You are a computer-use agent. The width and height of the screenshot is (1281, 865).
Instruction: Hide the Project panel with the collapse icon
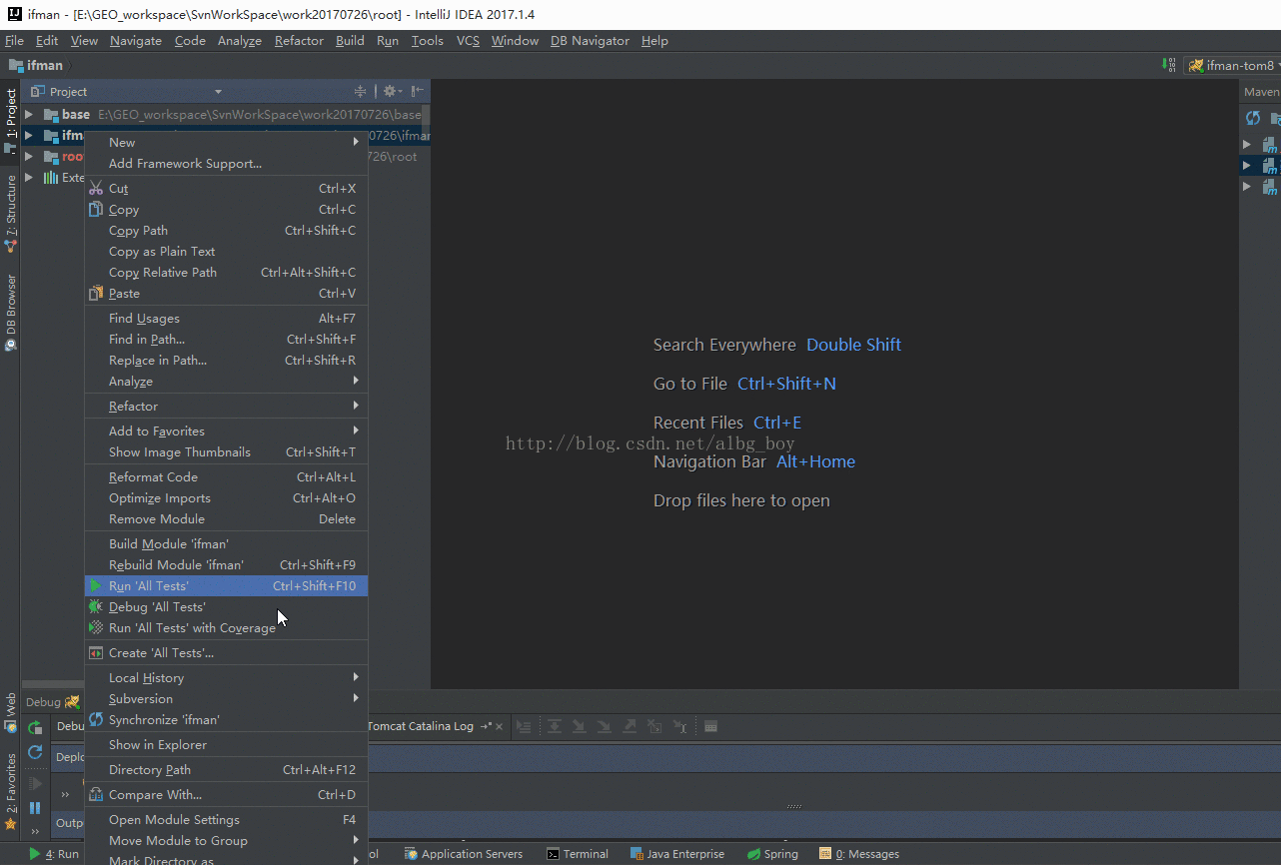click(418, 91)
